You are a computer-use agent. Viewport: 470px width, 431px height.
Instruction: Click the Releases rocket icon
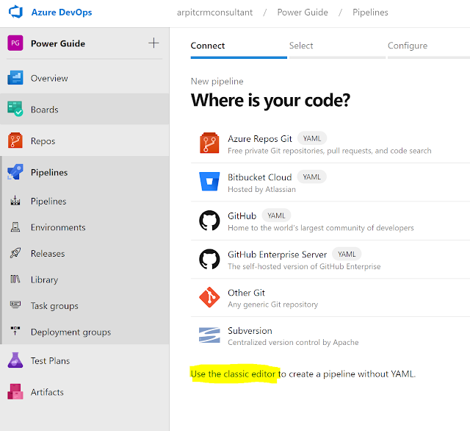pyautogui.click(x=15, y=253)
